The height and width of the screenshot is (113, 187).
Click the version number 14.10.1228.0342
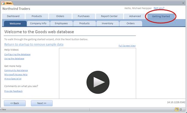tap(176, 102)
